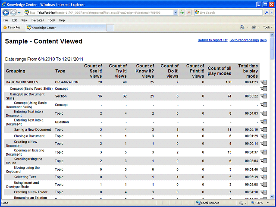Click the Grouping column header
This screenshot has width=276, height=207.
pos(16,71)
